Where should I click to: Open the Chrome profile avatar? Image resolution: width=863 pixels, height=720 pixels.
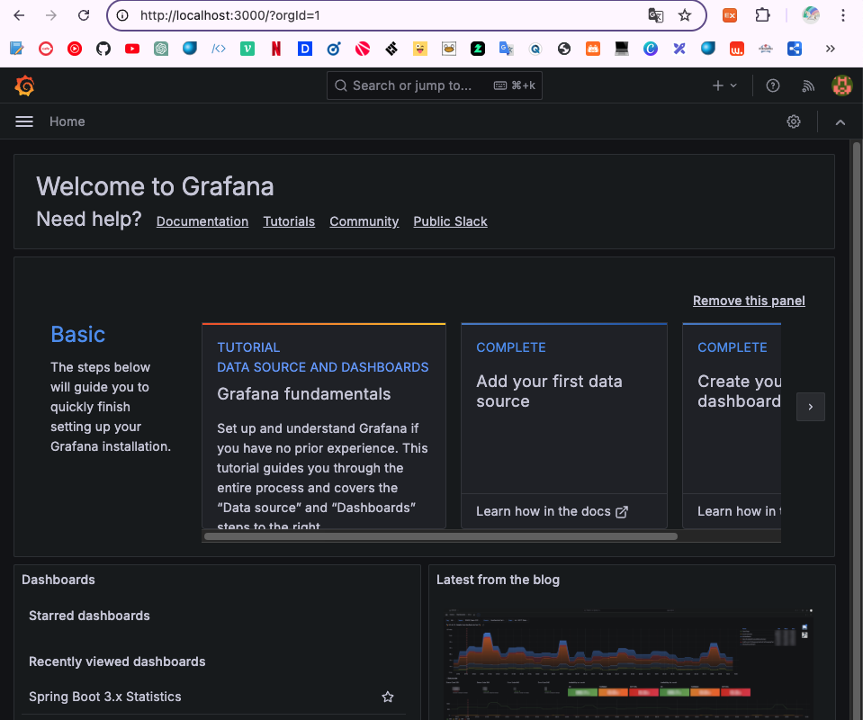[810, 15]
